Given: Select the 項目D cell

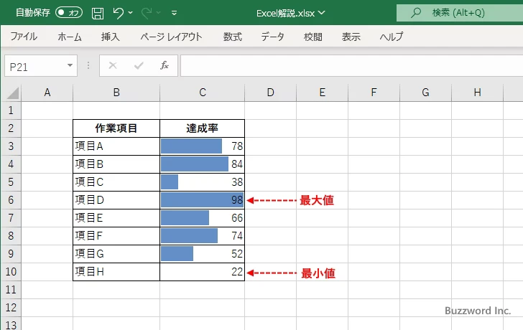Looking at the screenshot, I should 116,200.
